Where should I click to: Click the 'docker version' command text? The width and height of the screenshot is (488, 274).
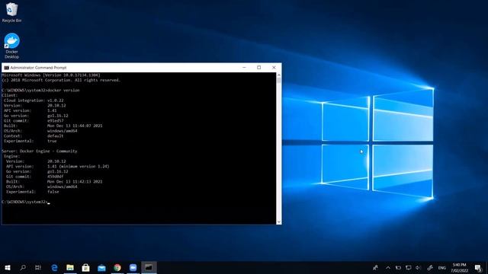[63, 91]
